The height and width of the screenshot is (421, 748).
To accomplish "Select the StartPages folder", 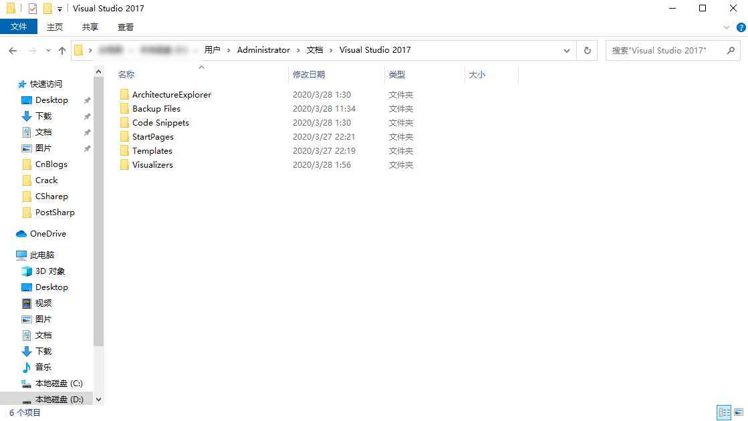I will click(x=153, y=137).
